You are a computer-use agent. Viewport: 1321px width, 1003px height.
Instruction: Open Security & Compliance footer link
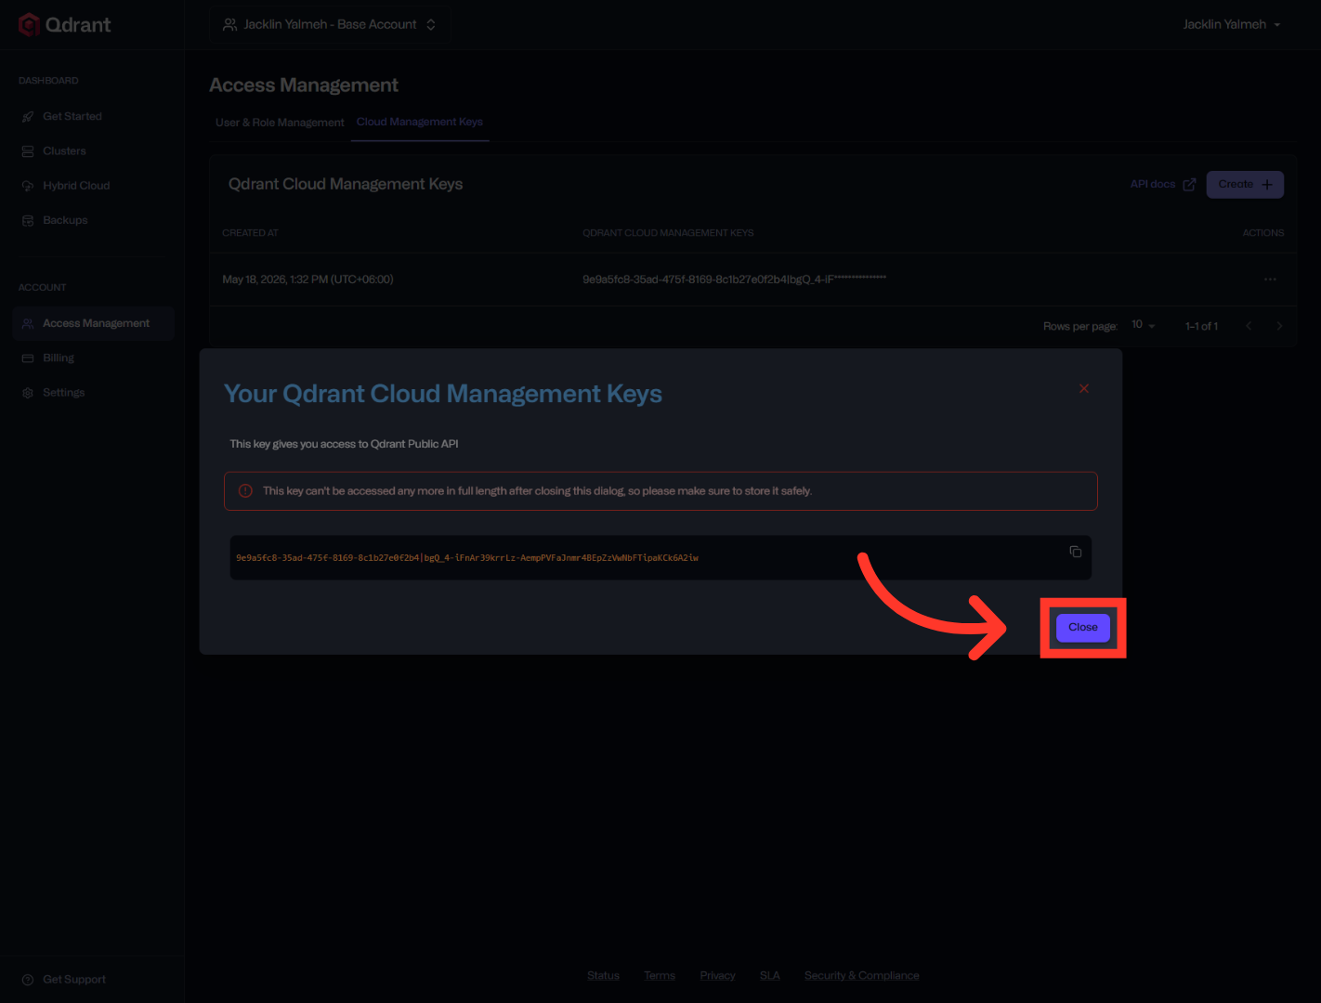tap(862, 975)
